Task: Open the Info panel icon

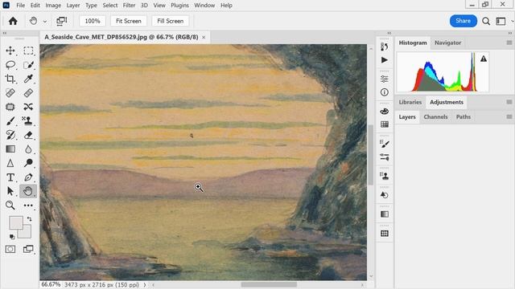Action: pos(385,92)
